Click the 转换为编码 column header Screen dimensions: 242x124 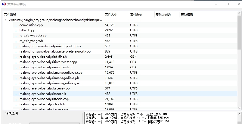[166, 14]
